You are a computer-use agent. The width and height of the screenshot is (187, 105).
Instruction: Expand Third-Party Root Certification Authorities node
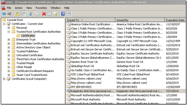point(9,59)
